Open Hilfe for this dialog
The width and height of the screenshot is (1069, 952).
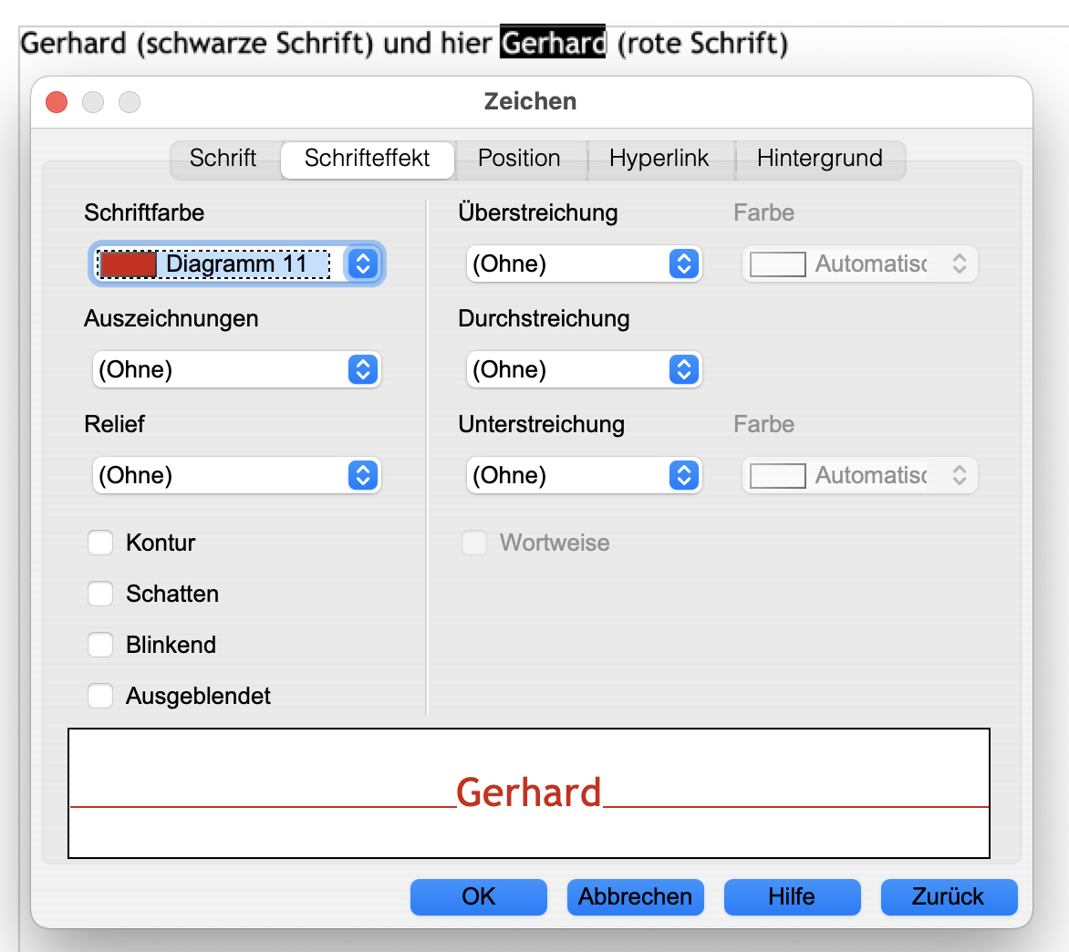coord(792,897)
